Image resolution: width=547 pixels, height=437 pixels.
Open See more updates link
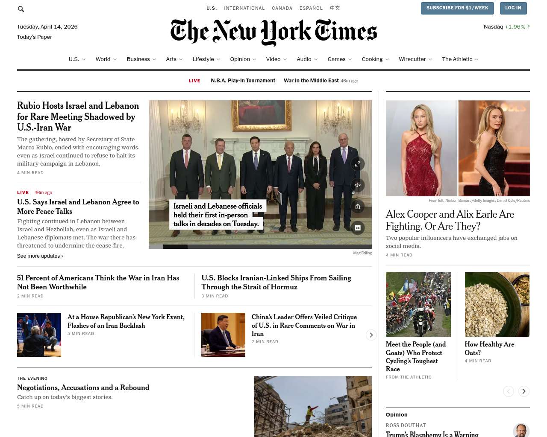pyautogui.click(x=40, y=256)
